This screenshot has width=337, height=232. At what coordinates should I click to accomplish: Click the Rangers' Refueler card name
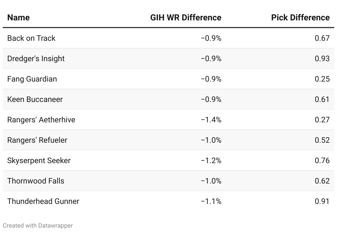tap(37, 140)
